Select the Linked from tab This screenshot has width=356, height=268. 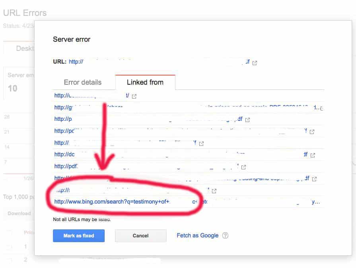tap(145, 82)
